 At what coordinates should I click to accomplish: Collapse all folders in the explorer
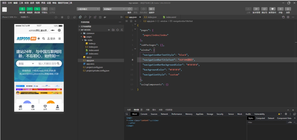[x=122, y=30]
